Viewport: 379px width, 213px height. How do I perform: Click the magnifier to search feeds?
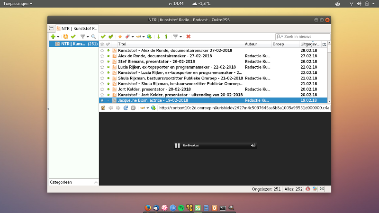click(x=93, y=37)
